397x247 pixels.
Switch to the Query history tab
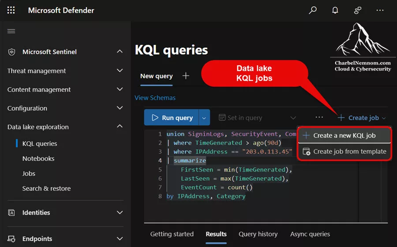pos(258,234)
